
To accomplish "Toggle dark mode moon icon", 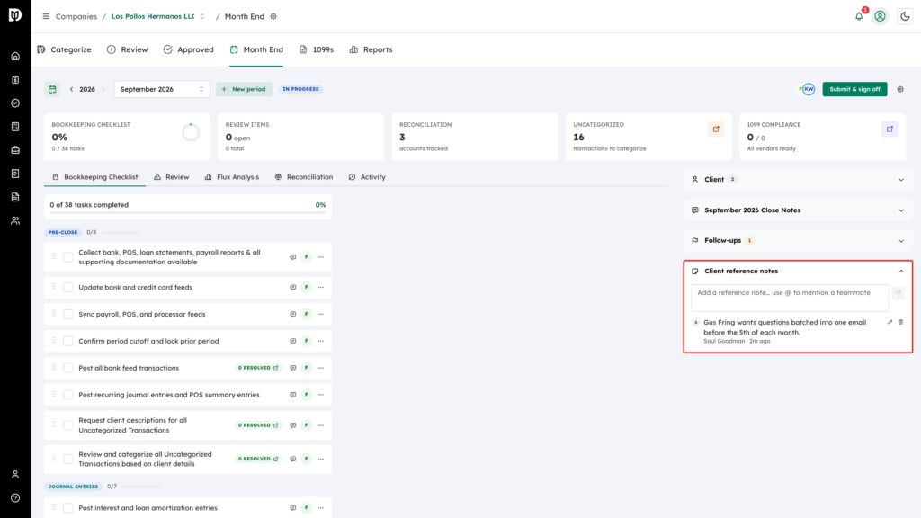I will tap(905, 16).
